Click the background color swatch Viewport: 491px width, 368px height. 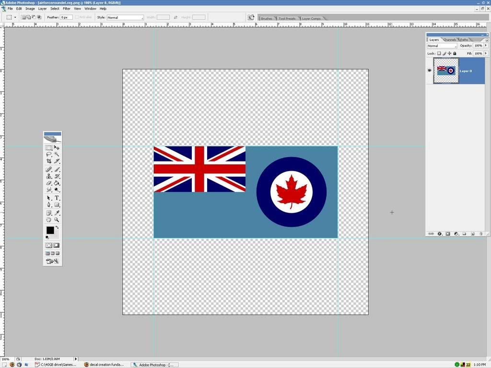coord(56,235)
